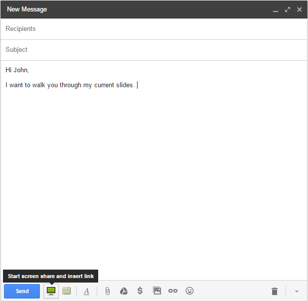Viewport: 308px width, 302px height.
Task: Insert a link with the chain icon
Action: click(173, 291)
